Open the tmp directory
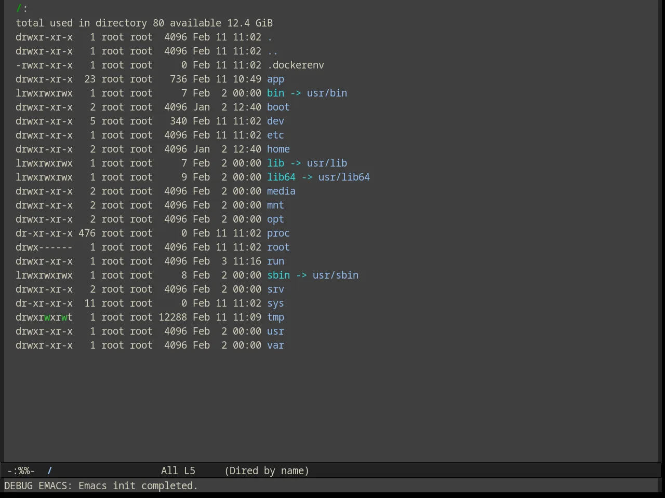This screenshot has width=665, height=498. point(275,317)
